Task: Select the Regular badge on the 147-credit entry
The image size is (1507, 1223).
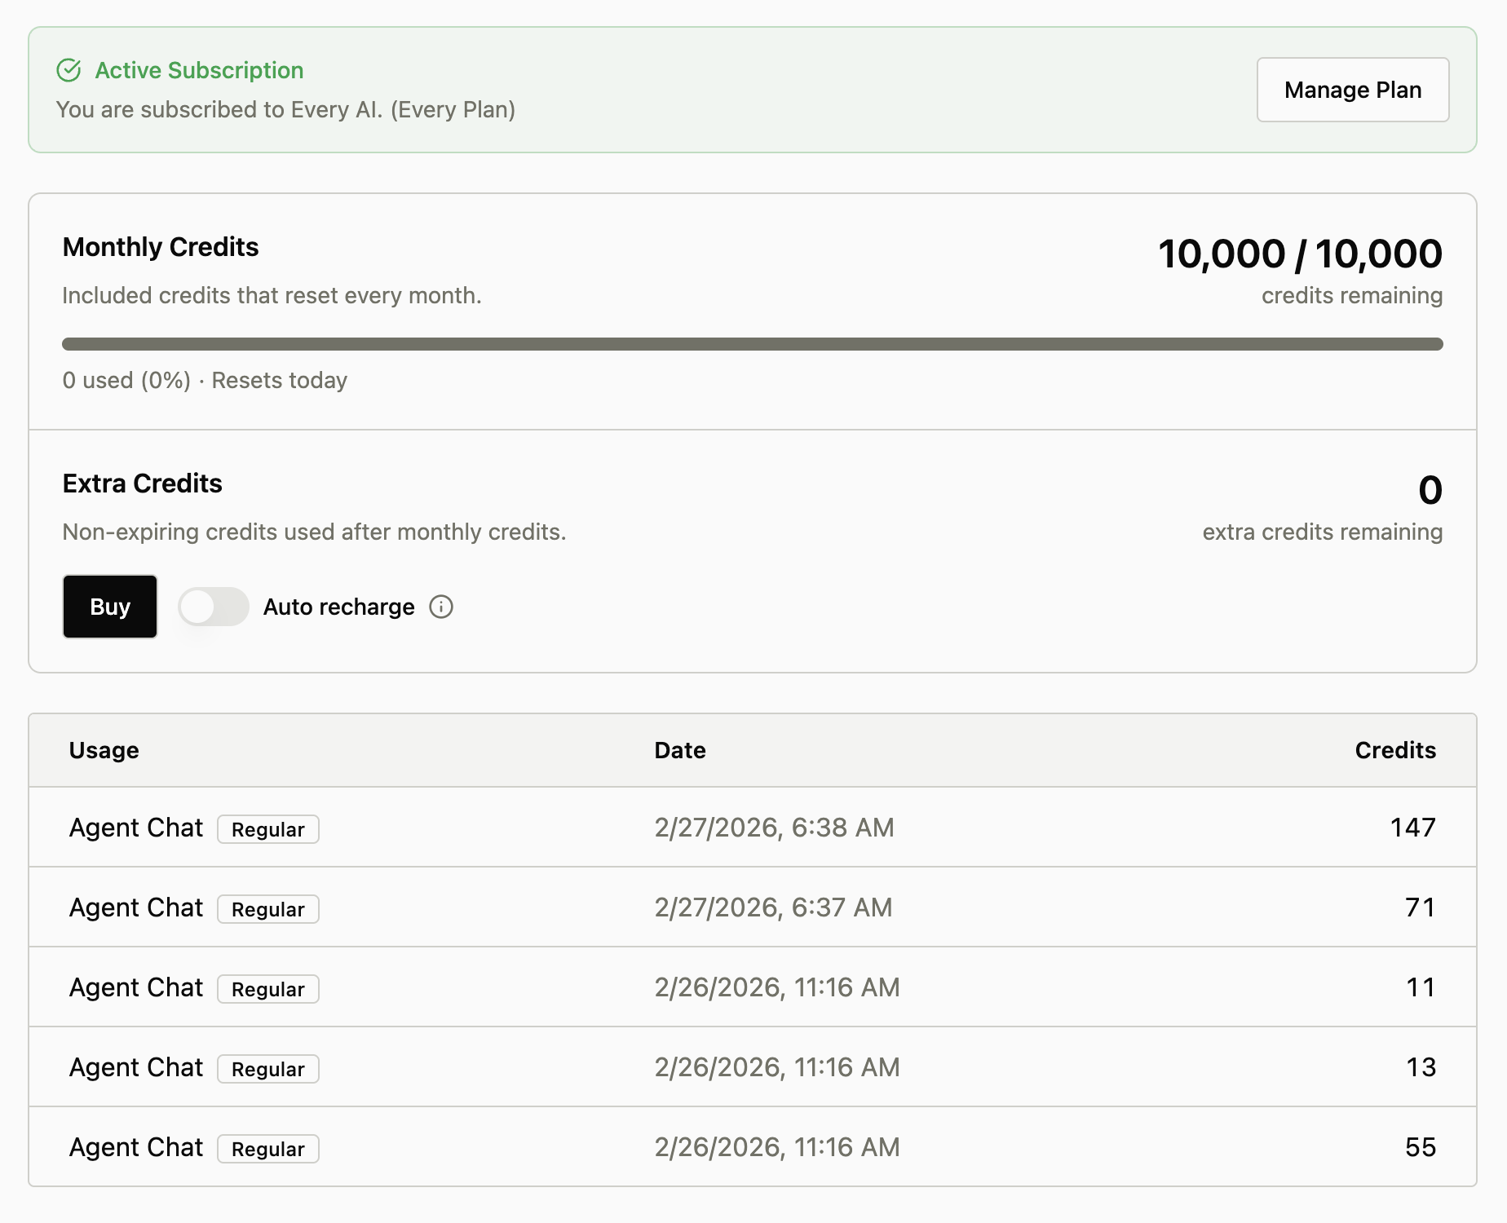Action: [x=267, y=829]
